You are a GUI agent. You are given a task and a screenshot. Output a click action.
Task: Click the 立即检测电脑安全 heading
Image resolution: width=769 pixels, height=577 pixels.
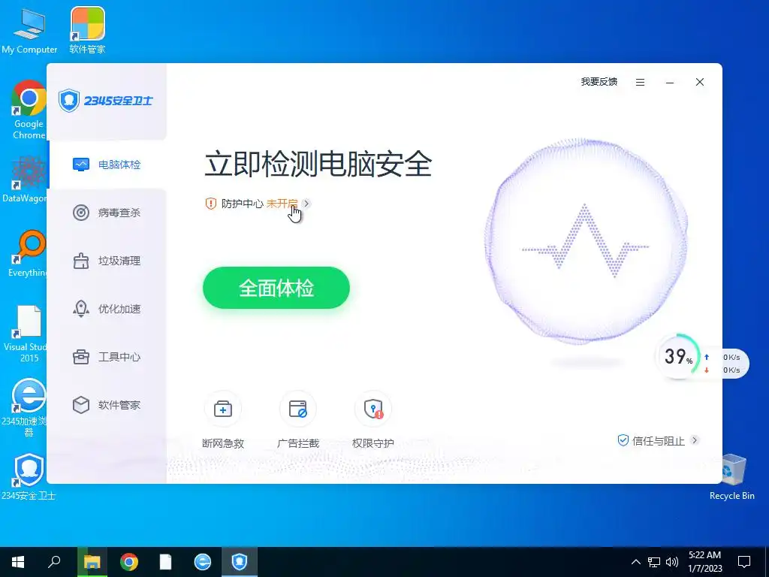pyautogui.click(x=318, y=165)
